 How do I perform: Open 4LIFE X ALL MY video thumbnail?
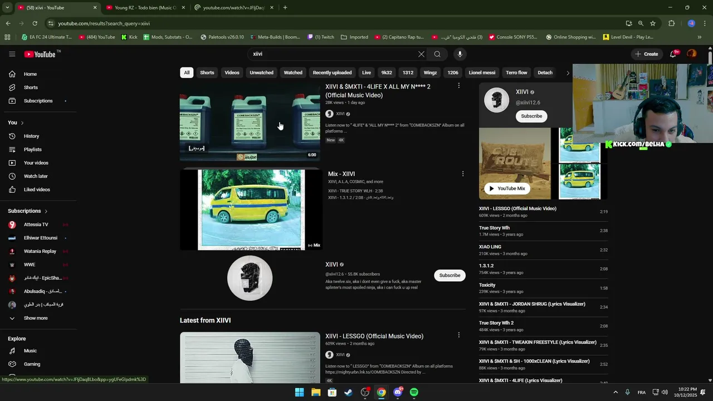(250, 123)
